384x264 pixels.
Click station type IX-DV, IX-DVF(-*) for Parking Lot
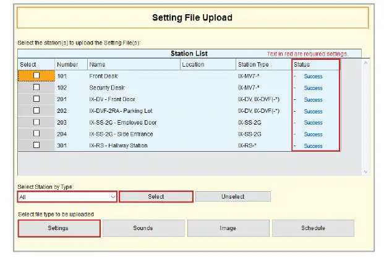coord(259,111)
